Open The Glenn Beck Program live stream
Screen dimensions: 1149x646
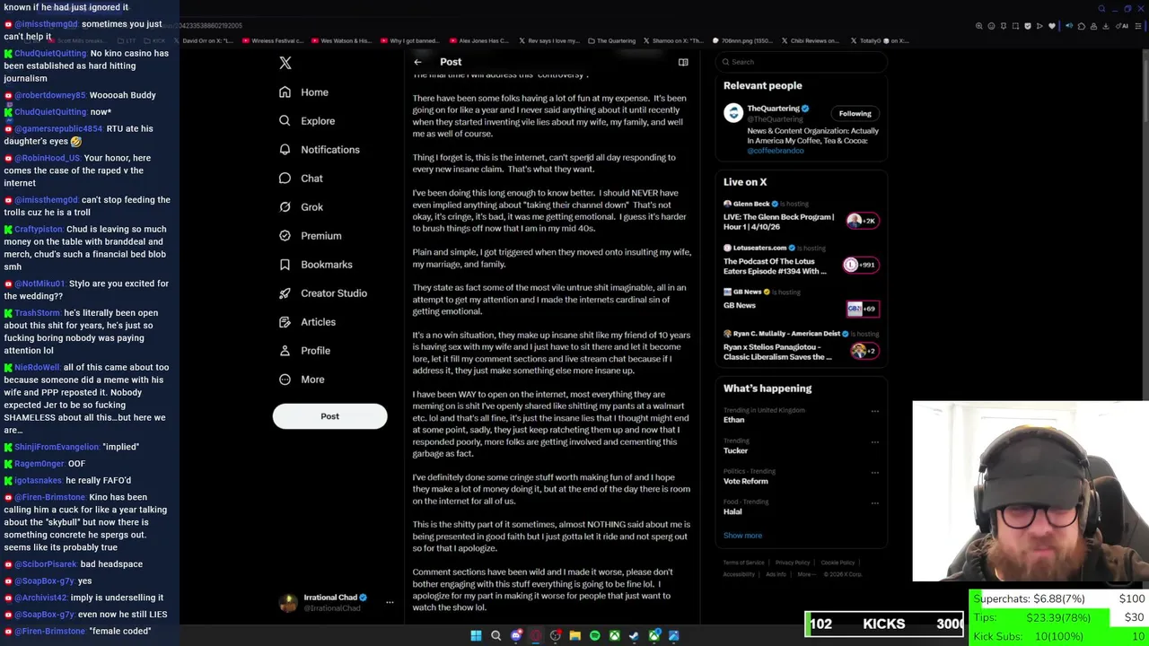801,216
